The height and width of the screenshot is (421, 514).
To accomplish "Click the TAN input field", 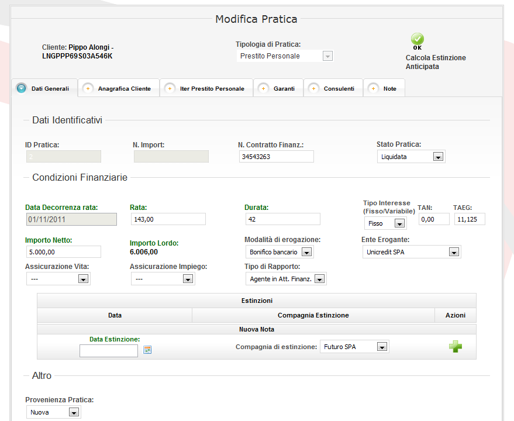I will [x=434, y=219].
